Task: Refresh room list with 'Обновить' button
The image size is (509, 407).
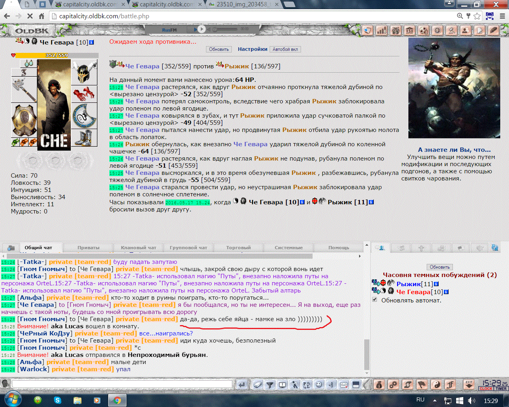Action: pos(440,267)
